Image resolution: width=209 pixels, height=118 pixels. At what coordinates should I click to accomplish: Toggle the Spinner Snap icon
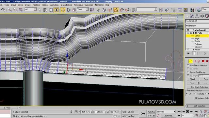(x=127, y=10)
